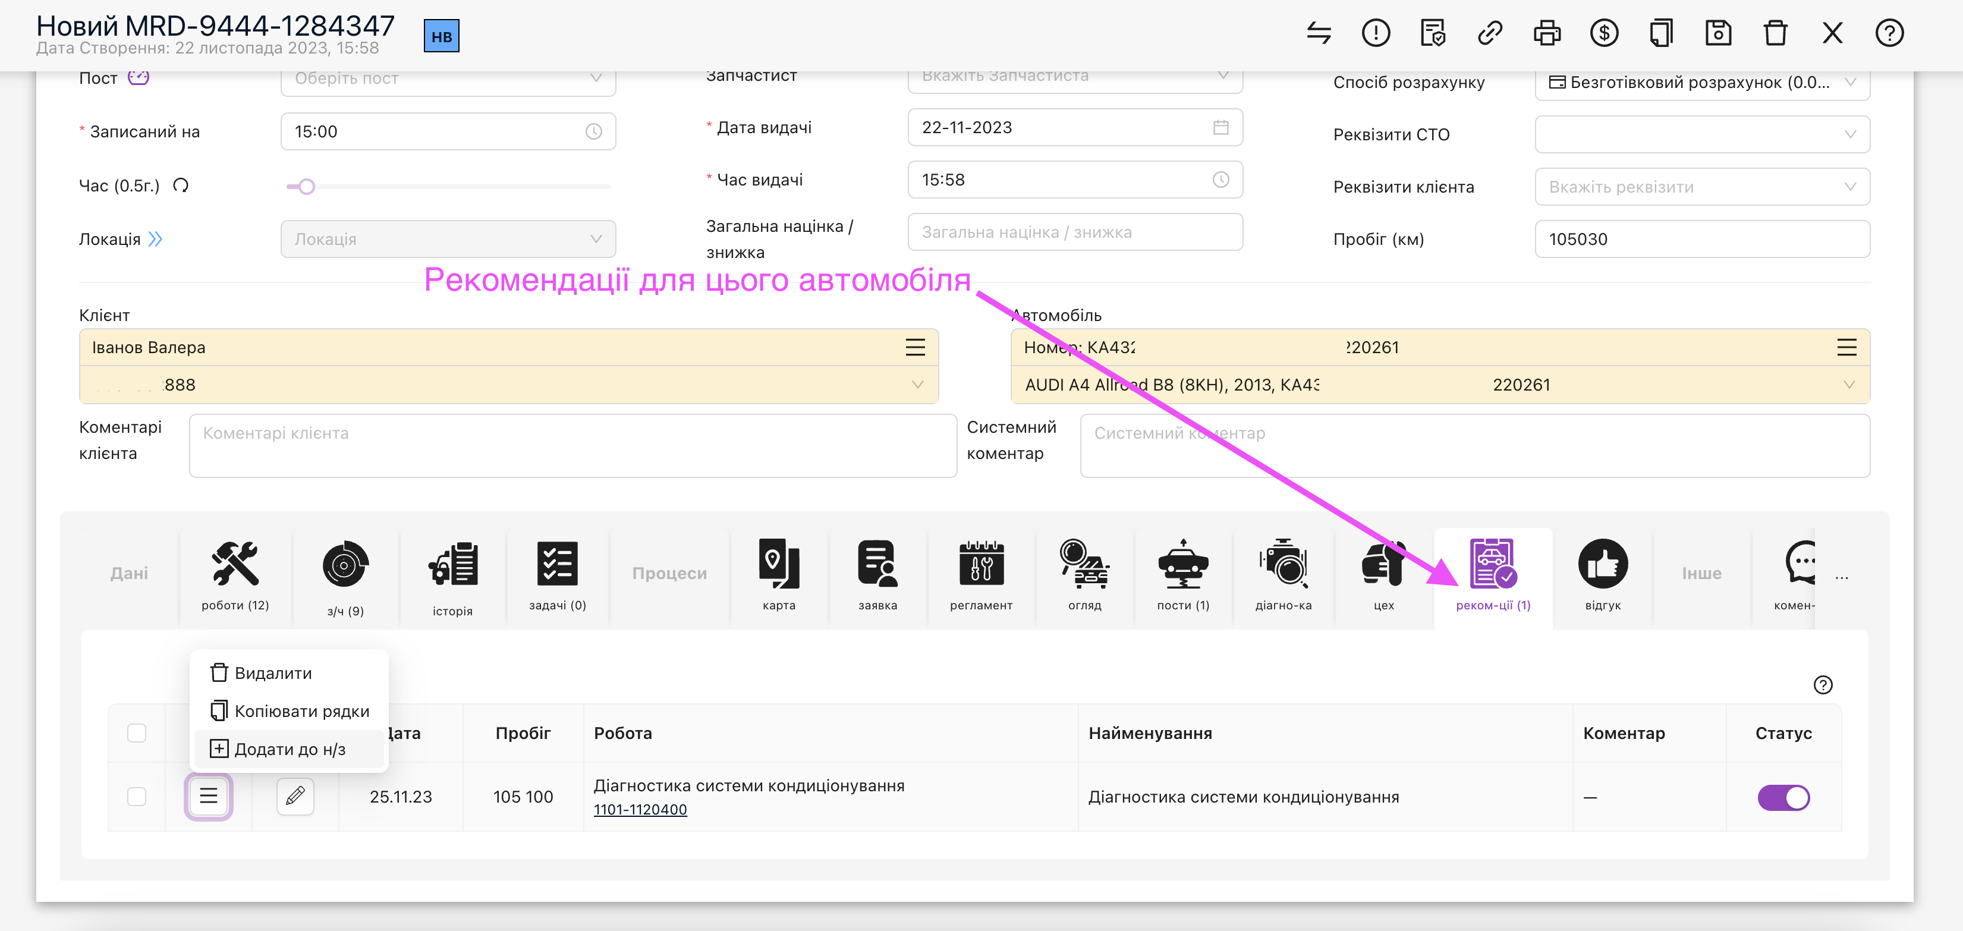This screenshot has height=931, width=1963.
Task: Copy link with the chain icon
Action: pos(1490,33)
